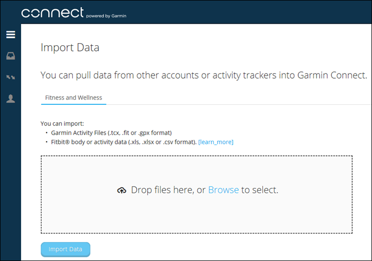Click the 'You can import:' label
Viewport: 372px width, 261px height.
tap(62, 123)
